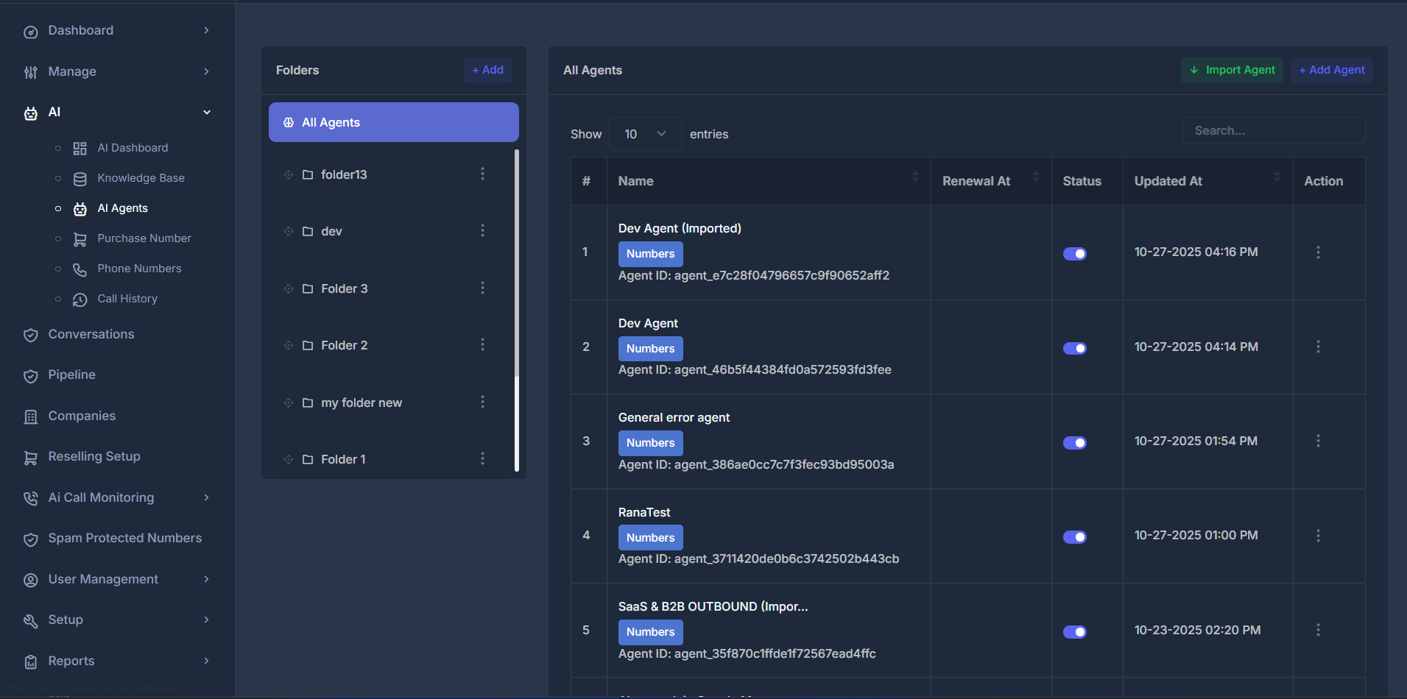Select the All Agents folder button

[394, 122]
